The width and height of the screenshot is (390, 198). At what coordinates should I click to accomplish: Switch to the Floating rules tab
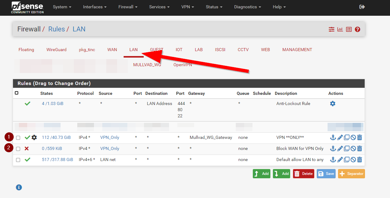tap(26, 50)
